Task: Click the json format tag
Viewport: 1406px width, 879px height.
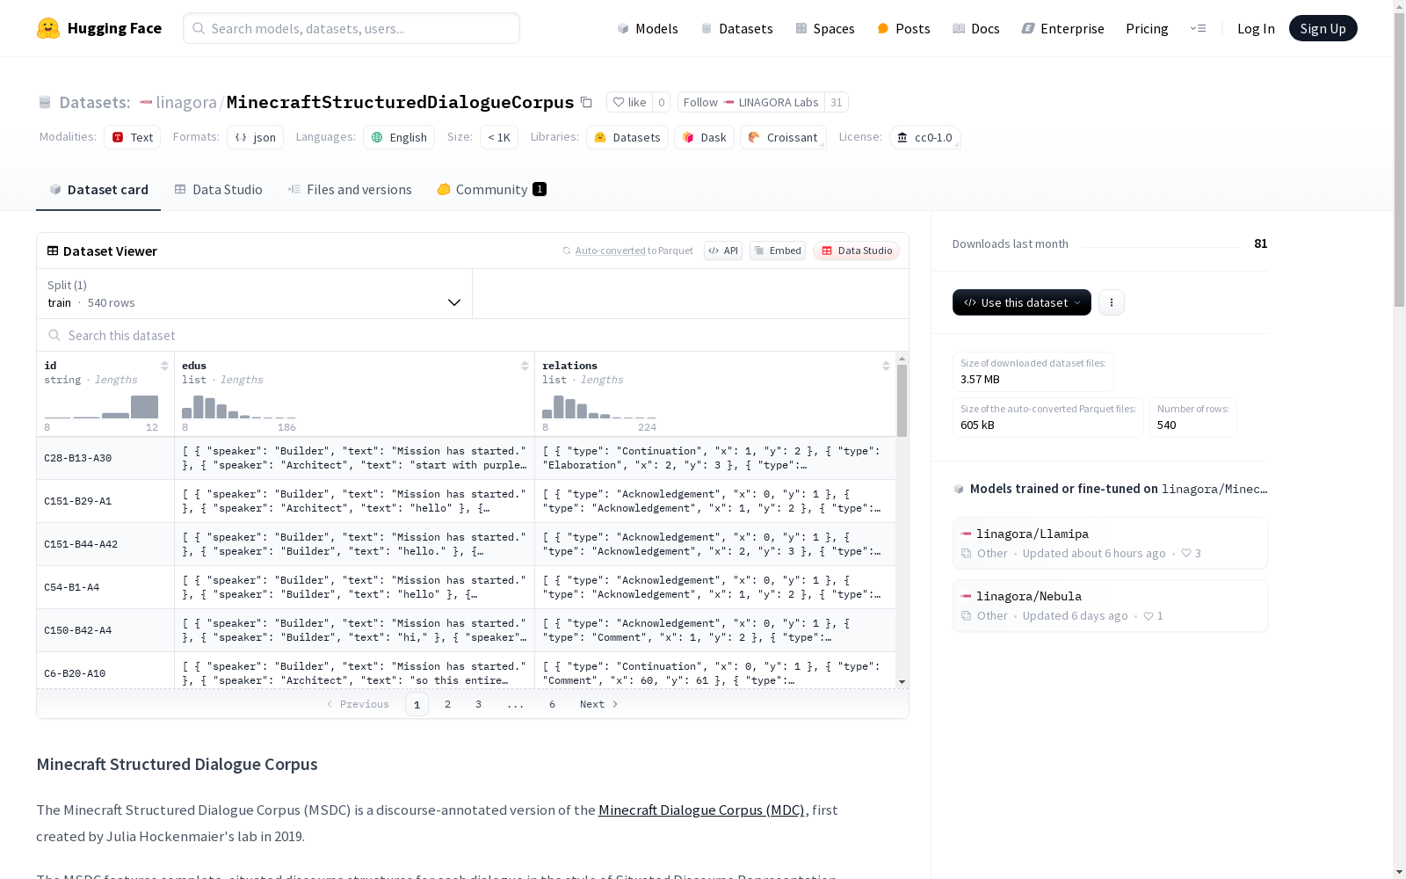Action: [x=255, y=137]
